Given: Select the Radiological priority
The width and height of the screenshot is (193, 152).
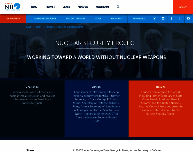Looking at the screenshot, I should 139,18.
